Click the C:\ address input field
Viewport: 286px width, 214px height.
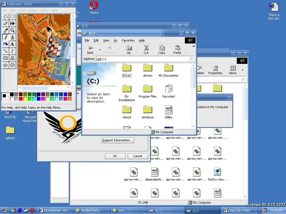[x=143, y=59]
